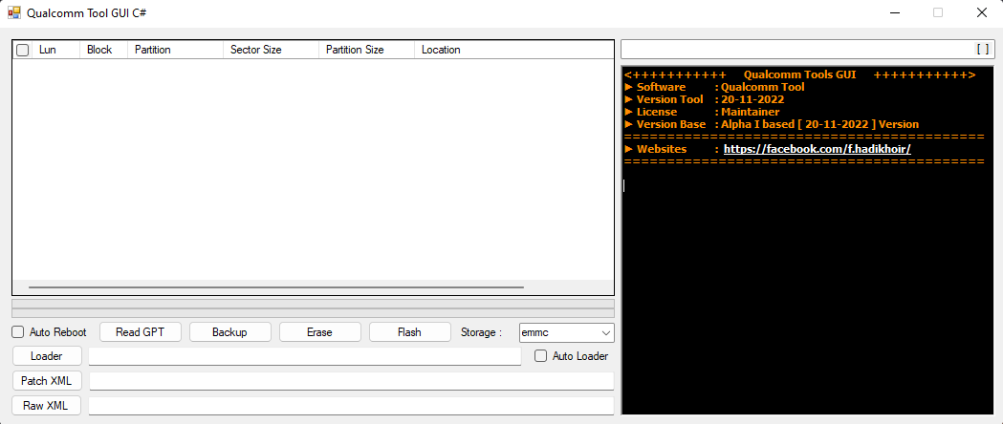The height and width of the screenshot is (424, 1003).
Task: Click the upper progress bar below partition table
Action: [x=313, y=304]
